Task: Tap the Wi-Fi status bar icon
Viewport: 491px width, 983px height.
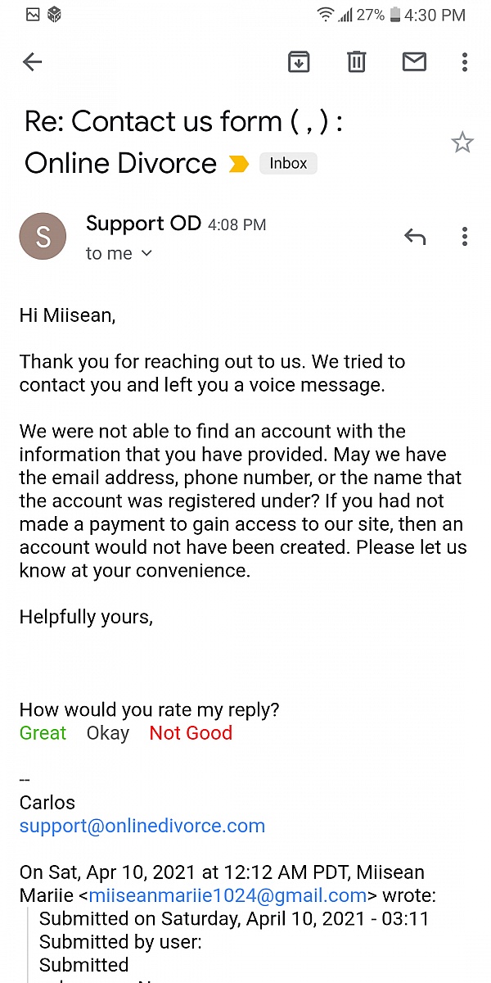Action: (326, 15)
